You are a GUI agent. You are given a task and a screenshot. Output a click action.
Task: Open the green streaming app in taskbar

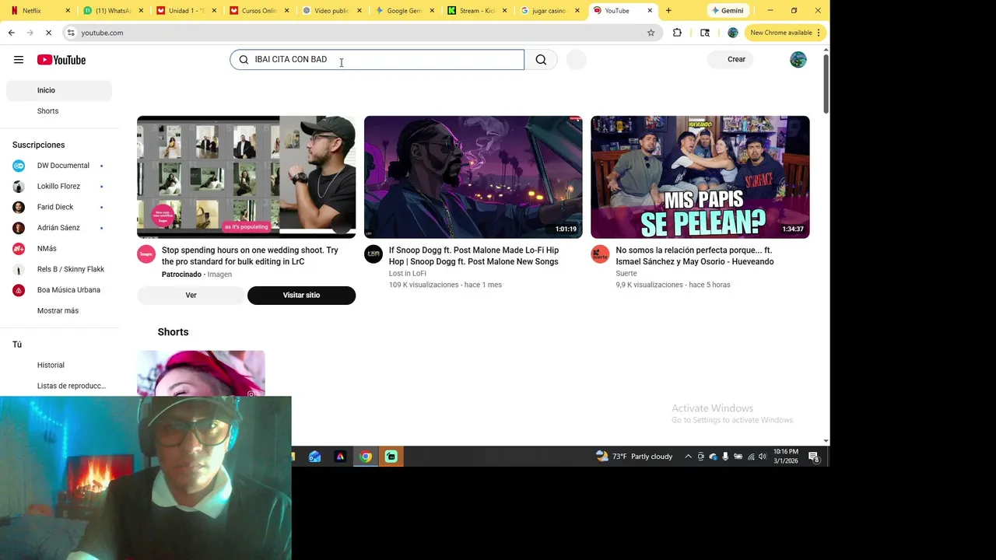coord(391,457)
